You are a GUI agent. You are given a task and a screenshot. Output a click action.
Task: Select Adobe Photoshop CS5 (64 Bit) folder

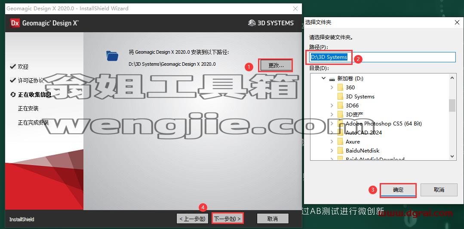[x=384, y=123]
